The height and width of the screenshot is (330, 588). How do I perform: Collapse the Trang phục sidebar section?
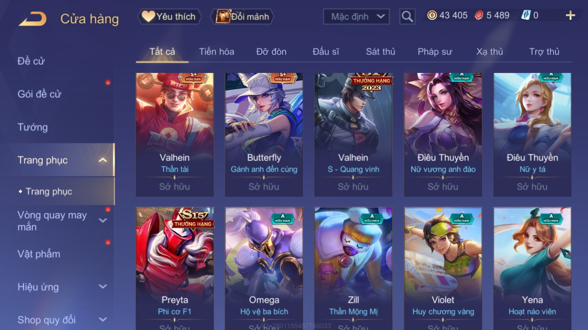(x=102, y=160)
